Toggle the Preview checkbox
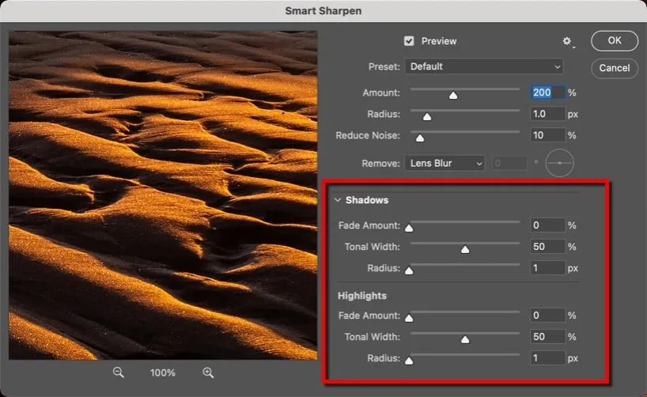 click(409, 41)
